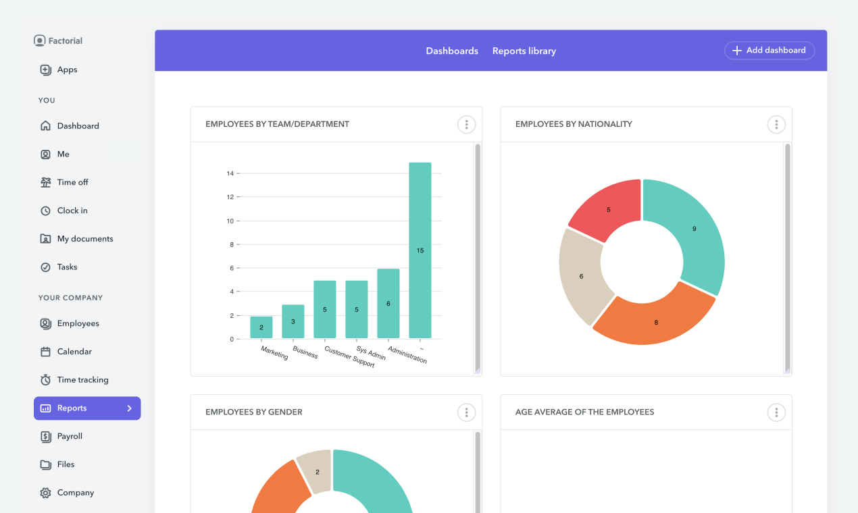This screenshot has width=858, height=513.
Task: Click the Add dashboard button
Action: (x=769, y=50)
